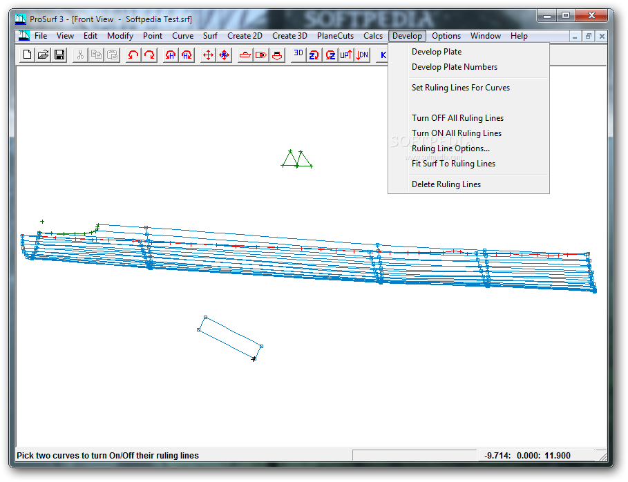Screen dimensions: 628x482
Task: Choose Develop Plate Numbers
Action: (x=468, y=67)
